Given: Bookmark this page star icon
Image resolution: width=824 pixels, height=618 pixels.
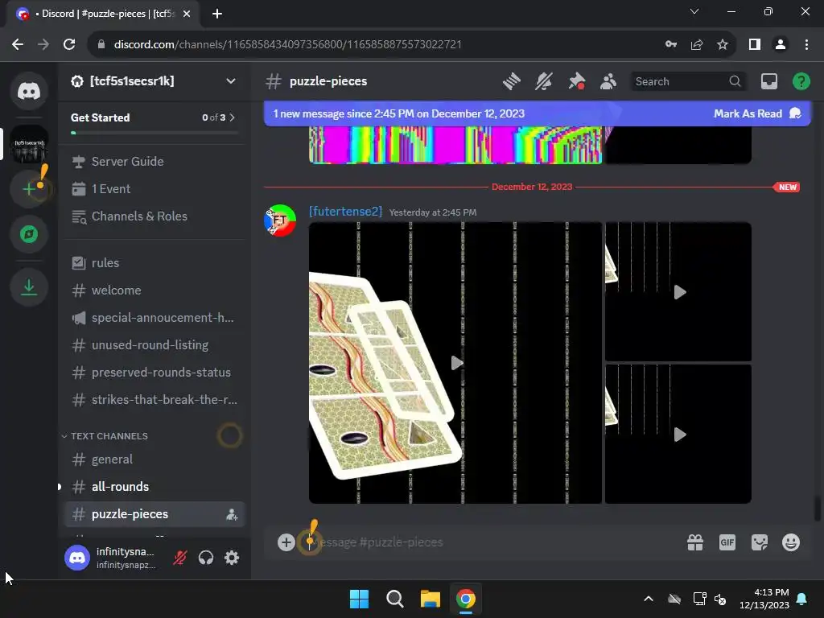Looking at the screenshot, I should 723,45.
